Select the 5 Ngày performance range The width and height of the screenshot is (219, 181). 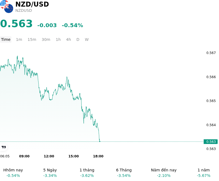pyautogui.click(x=50, y=173)
